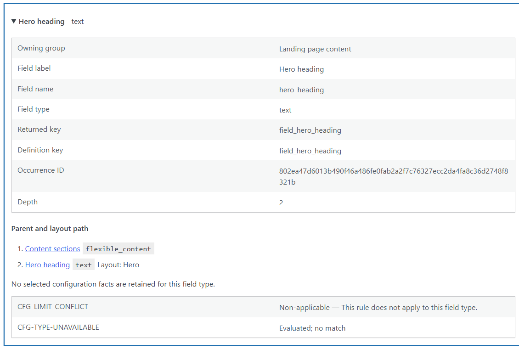This screenshot has height=349, width=519.
Task: Click the 'Definition key' row label
Action: click(40, 150)
